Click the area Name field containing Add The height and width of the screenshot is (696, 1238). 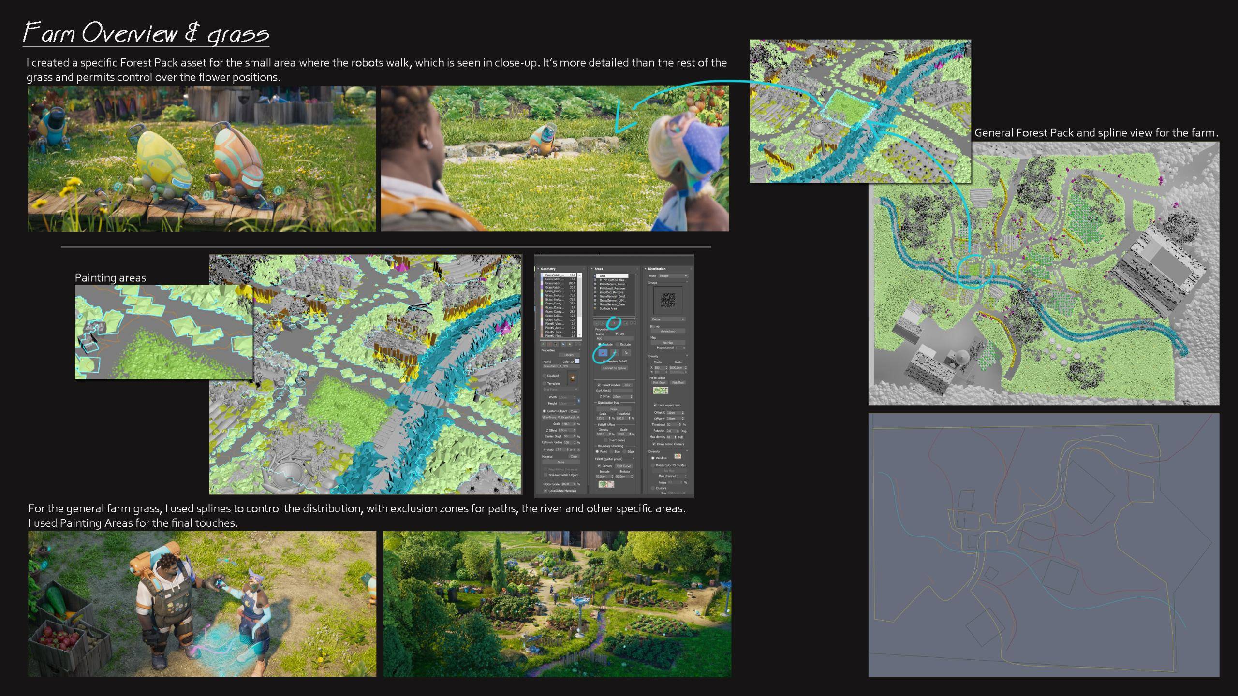(615, 338)
